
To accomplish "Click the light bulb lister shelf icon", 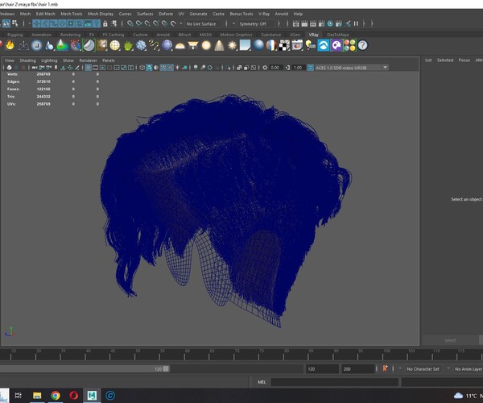I will (x=310, y=46).
